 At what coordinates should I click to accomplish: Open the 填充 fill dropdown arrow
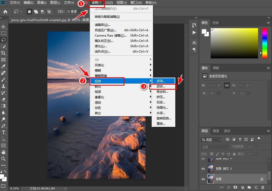pos(258,154)
